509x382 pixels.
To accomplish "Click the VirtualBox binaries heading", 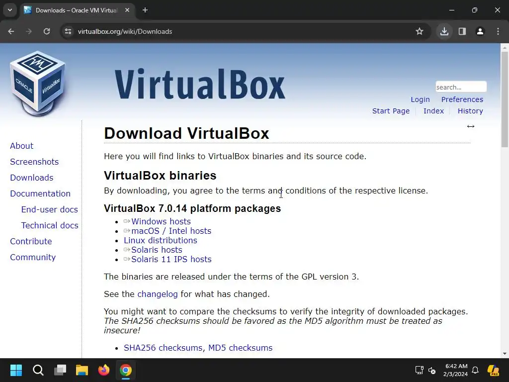I will pos(160,176).
